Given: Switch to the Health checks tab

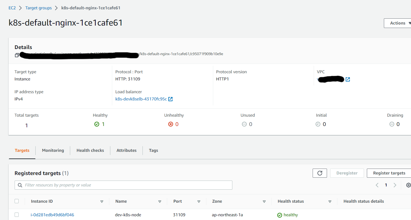Looking at the screenshot, I should [90, 150].
